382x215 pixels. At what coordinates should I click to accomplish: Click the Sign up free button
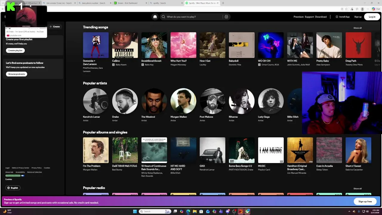click(365, 202)
